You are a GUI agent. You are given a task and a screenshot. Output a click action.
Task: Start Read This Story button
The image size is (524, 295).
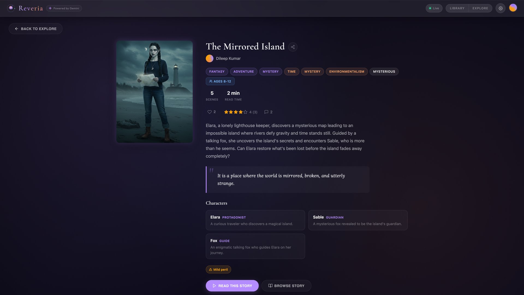[232, 286]
